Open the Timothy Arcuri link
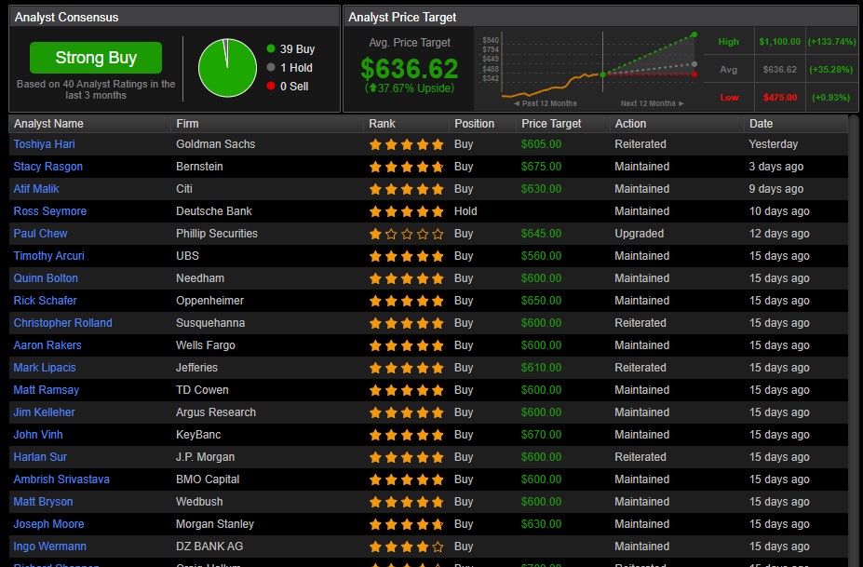This screenshot has height=567, width=863. pyautogui.click(x=49, y=256)
